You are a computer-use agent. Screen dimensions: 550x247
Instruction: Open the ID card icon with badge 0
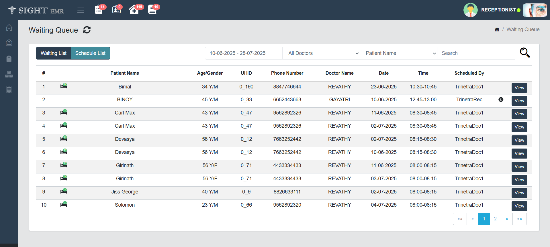click(x=116, y=10)
